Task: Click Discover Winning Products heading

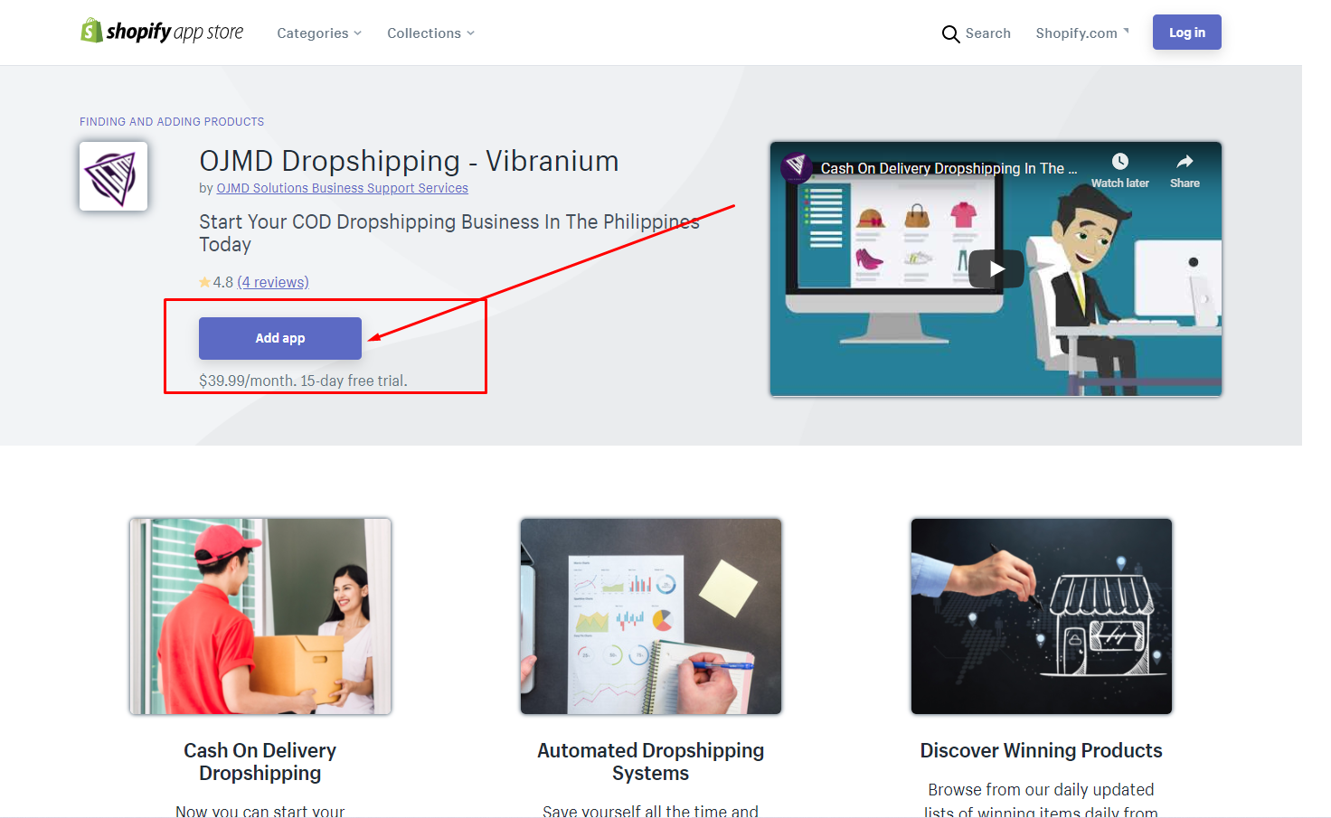Action: click(1042, 750)
